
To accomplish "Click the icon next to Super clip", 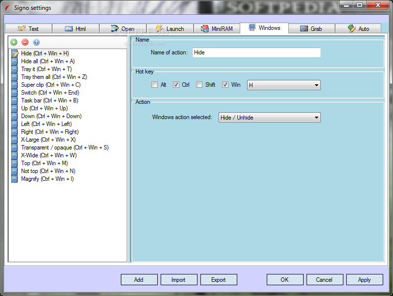I will [15, 85].
